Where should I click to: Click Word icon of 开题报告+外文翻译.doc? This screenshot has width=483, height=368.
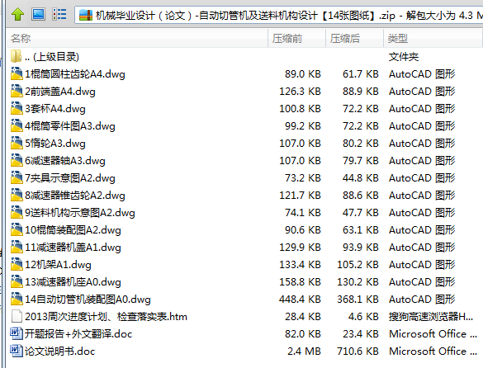coord(17,333)
